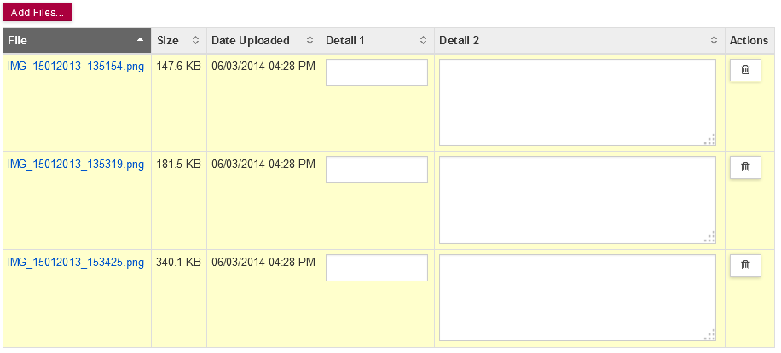781x353 pixels.
Task: Reverse File column sort with ascending arrow
Action: coord(141,40)
